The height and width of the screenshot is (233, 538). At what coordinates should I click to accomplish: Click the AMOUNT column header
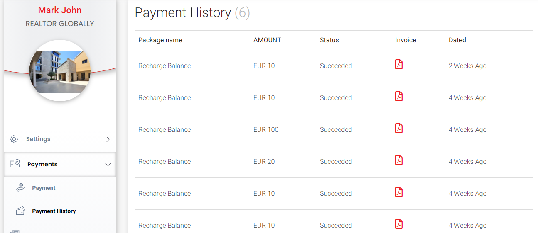(x=267, y=40)
